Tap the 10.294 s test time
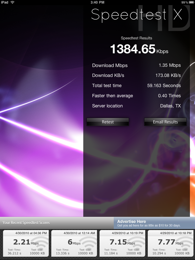The image size is (195, 260). point(159,253)
